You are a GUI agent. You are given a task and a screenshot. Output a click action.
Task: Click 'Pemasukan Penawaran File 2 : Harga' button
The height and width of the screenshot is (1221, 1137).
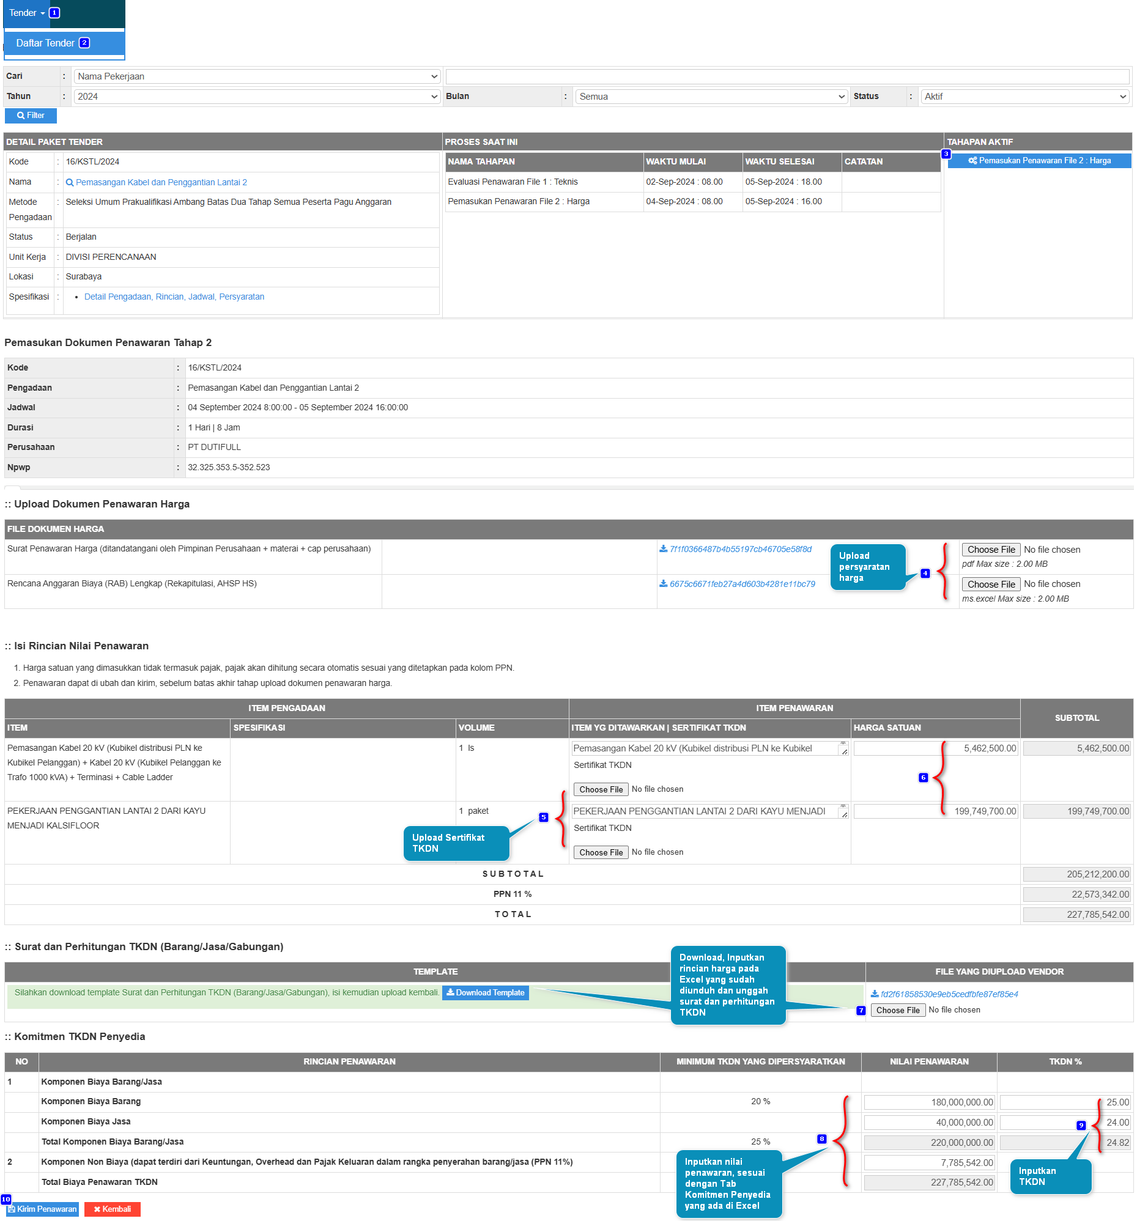(x=1039, y=161)
